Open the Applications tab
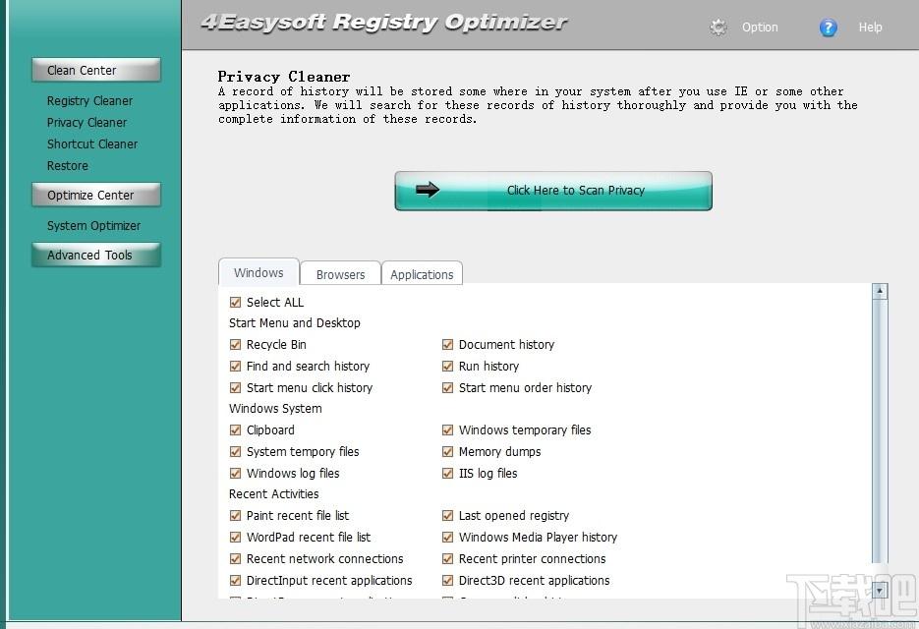Screen dimensions: 919x629 (x=422, y=274)
